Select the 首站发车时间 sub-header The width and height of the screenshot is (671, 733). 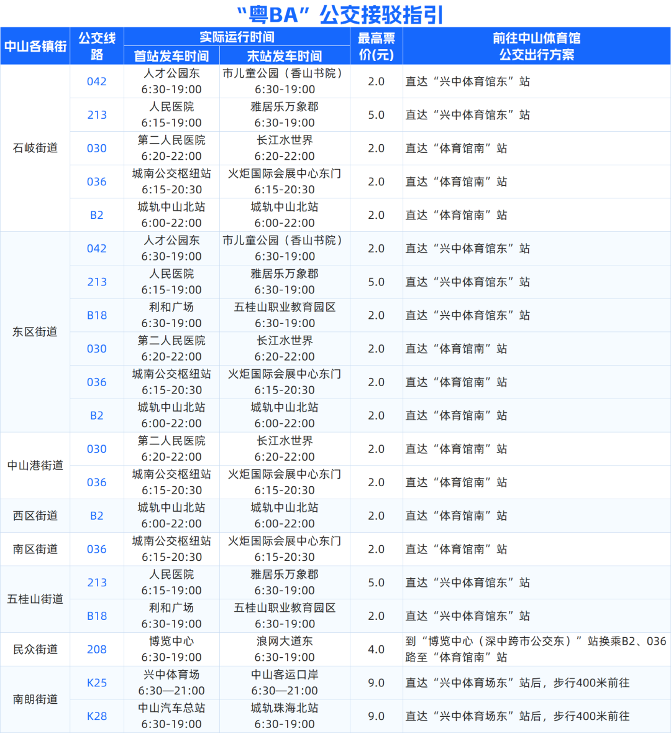pos(172,55)
